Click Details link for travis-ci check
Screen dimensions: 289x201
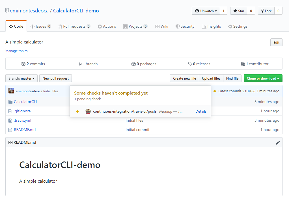[201, 111]
